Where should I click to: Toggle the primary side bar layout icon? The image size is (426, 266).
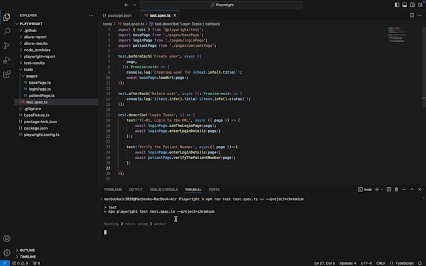coord(397,4)
